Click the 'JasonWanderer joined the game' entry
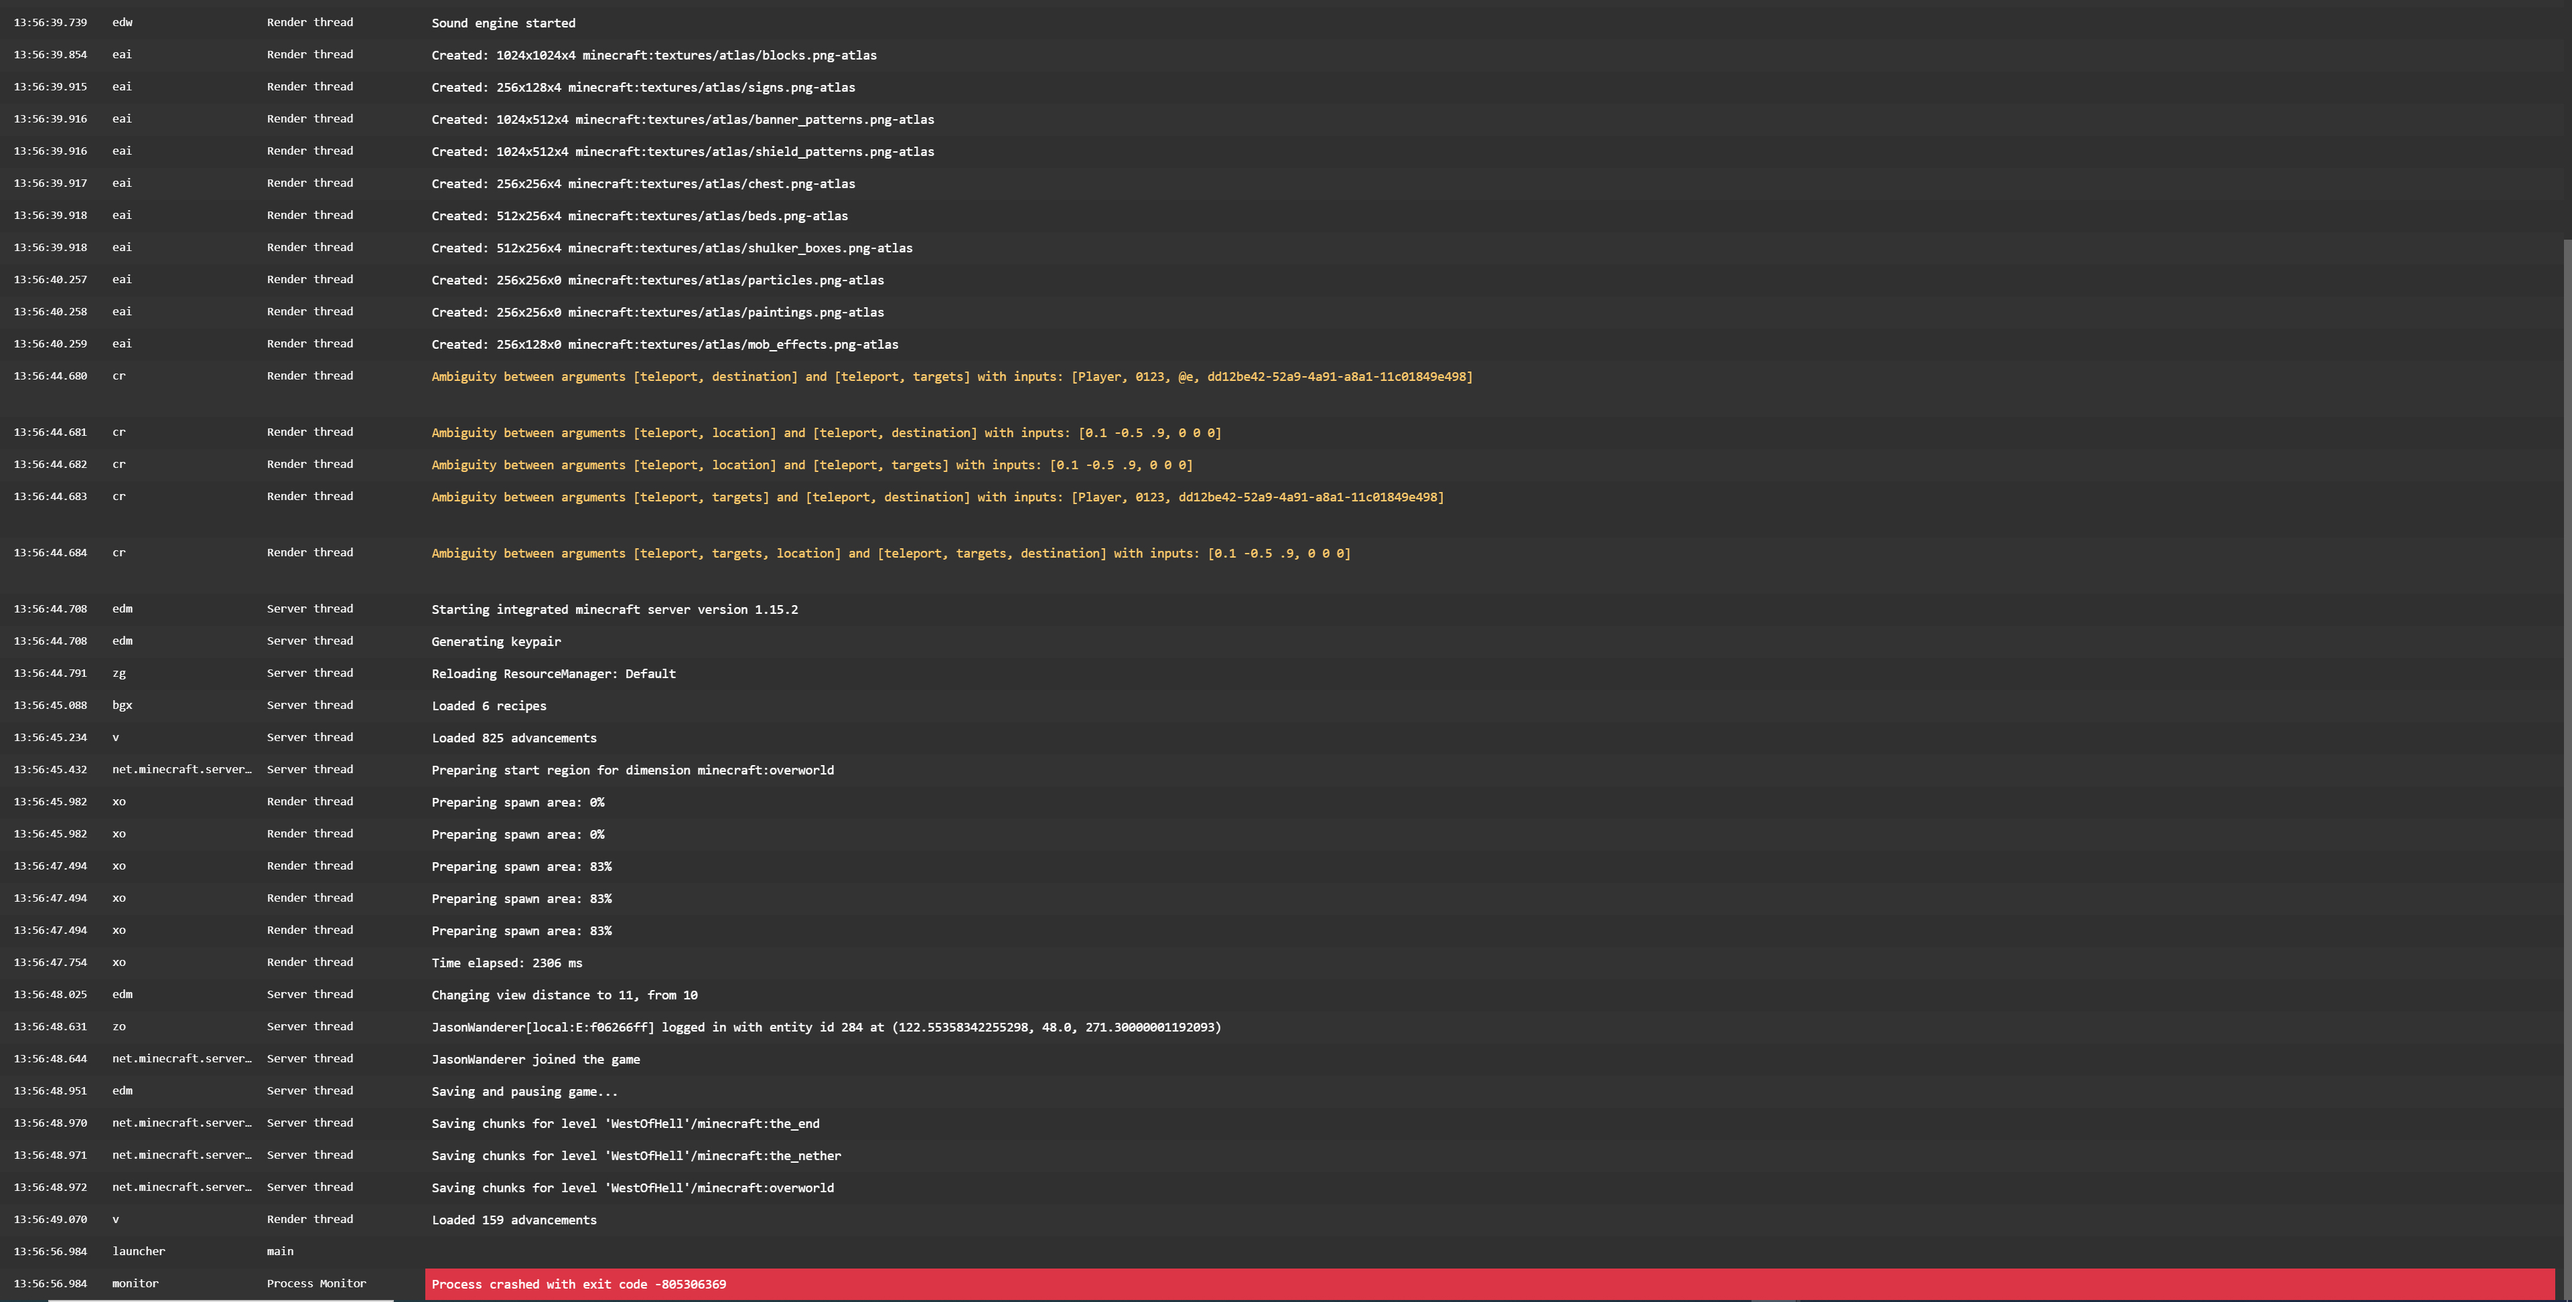The height and width of the screenshot is (1302, 2572). (535, 1060)
